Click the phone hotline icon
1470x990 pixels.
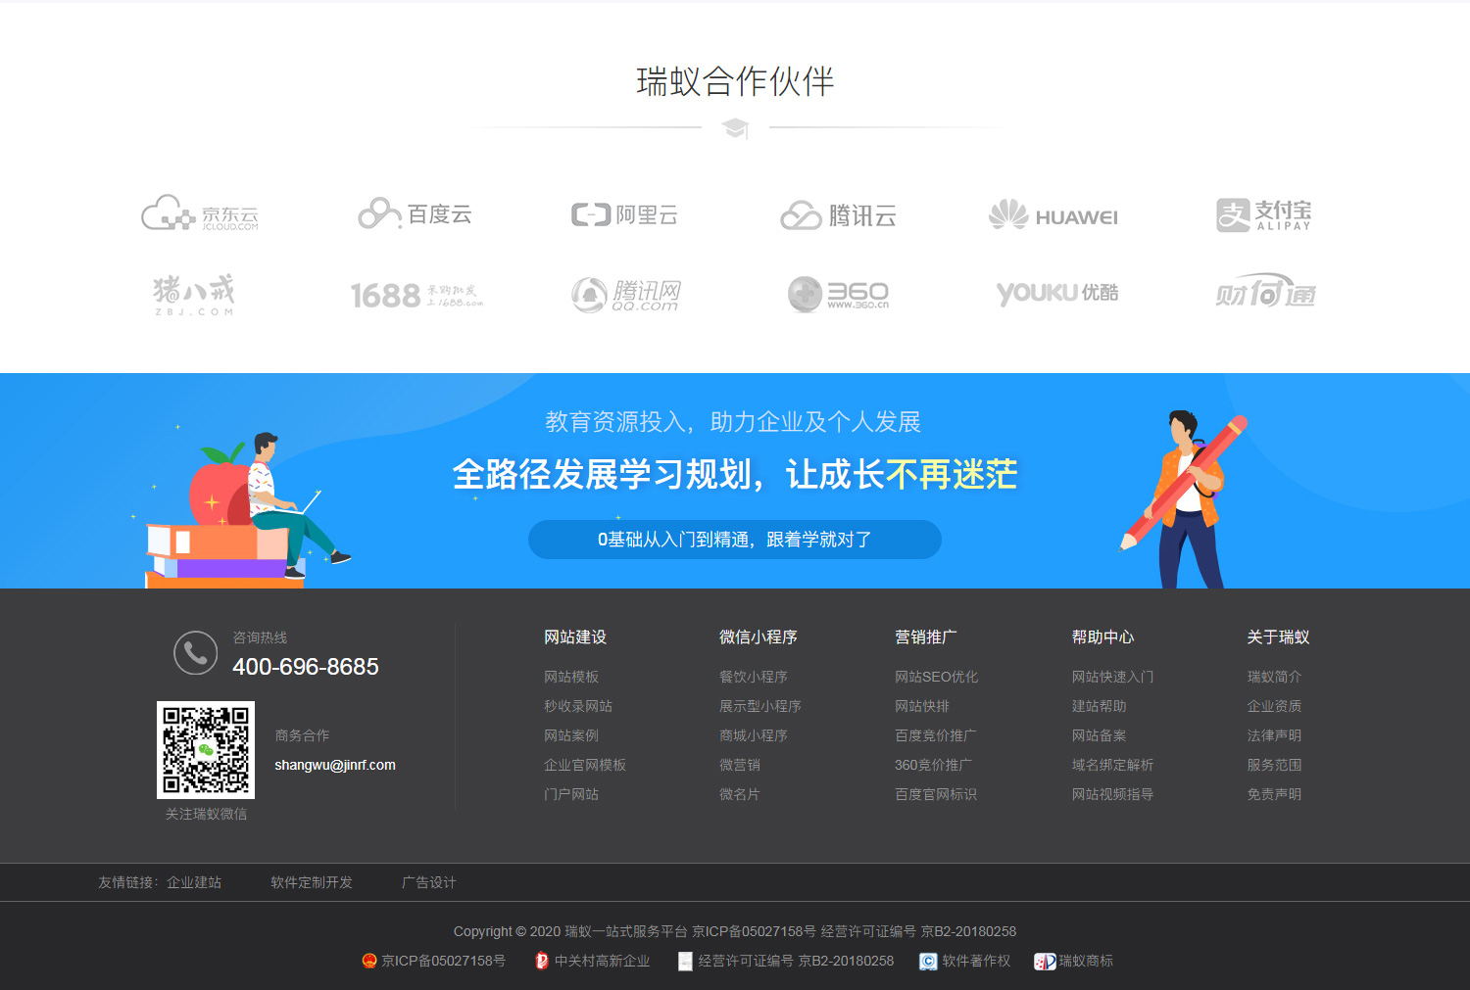click(195, 653)
